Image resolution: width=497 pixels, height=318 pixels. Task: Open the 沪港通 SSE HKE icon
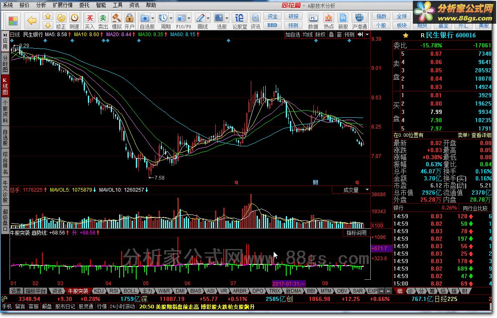coord(360,21)
